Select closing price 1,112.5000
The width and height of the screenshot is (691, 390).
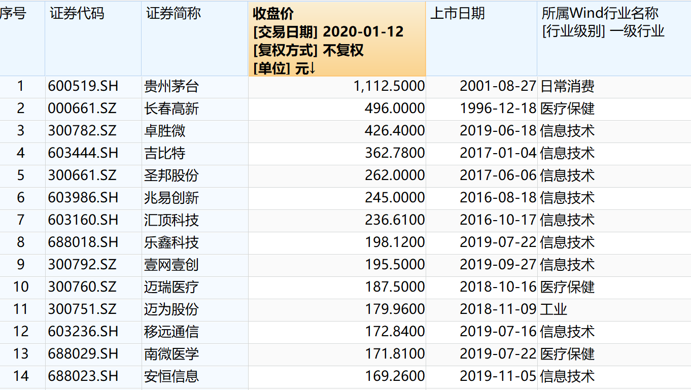(390, 86)
